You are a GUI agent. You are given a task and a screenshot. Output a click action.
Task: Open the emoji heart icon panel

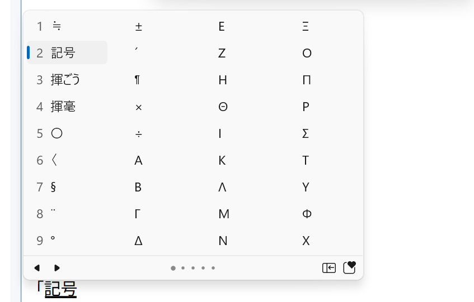[x=349, y=268]
